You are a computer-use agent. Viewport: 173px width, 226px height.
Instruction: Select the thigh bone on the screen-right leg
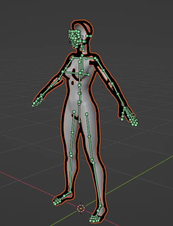[88, 125]
